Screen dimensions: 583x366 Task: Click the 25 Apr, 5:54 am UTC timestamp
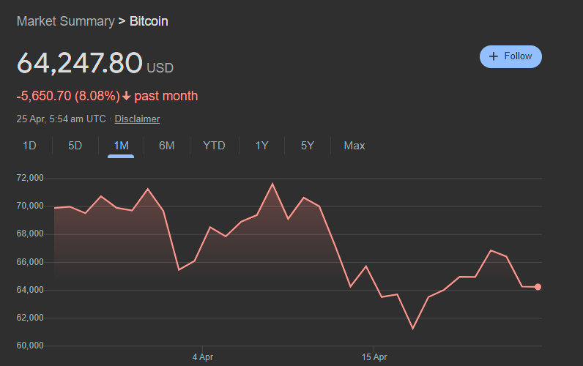pyautogui.click(x=61, y=119)
